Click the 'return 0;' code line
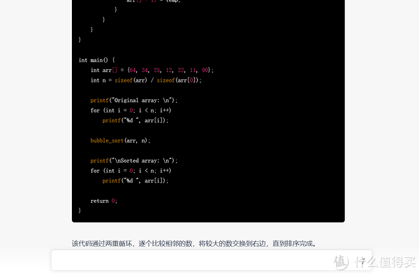The width and height of the screenshot is (419, 274). [x=103, y=201]
